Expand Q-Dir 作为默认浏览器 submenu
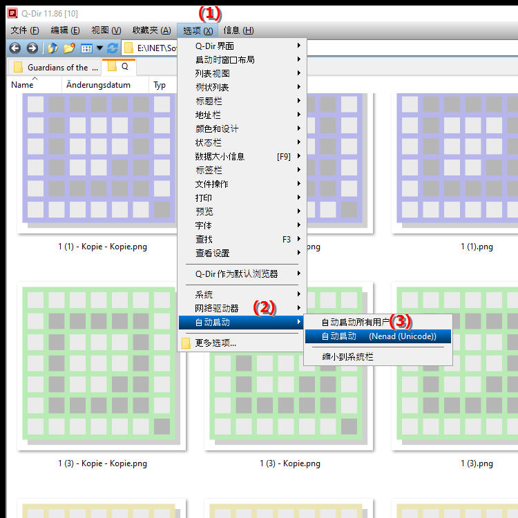518x518 pixels. pyautogui.click(x=242, y=274)
